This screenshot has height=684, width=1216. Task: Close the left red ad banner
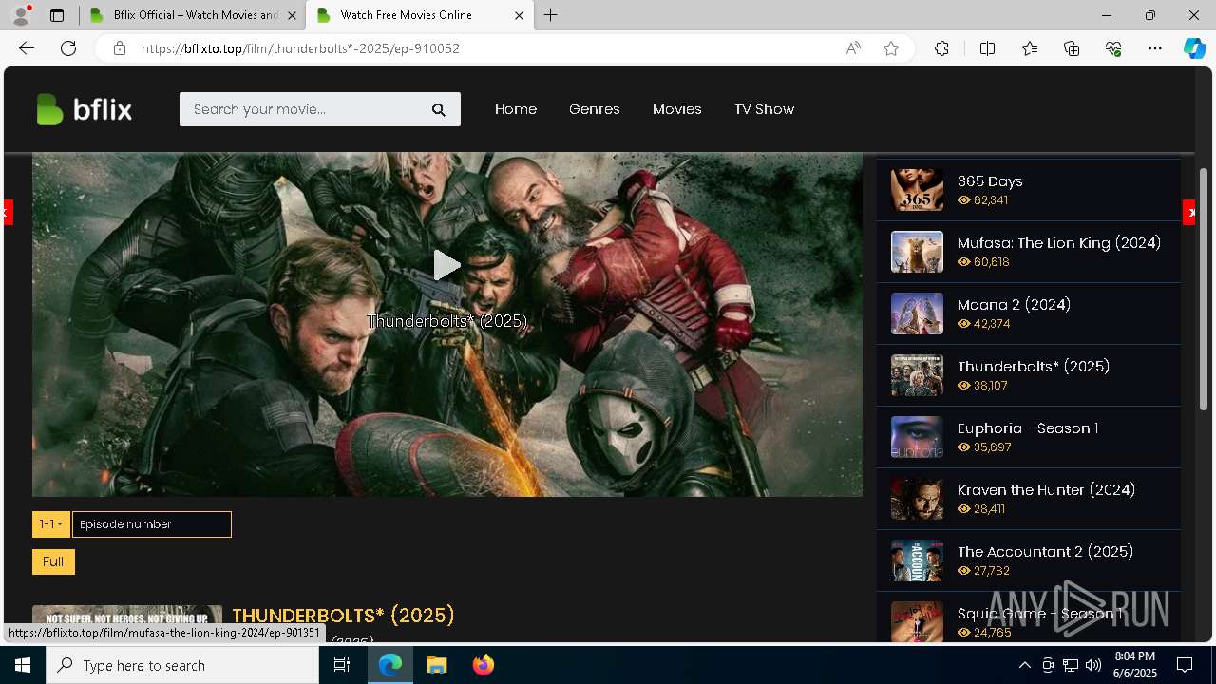pos(8,213)
